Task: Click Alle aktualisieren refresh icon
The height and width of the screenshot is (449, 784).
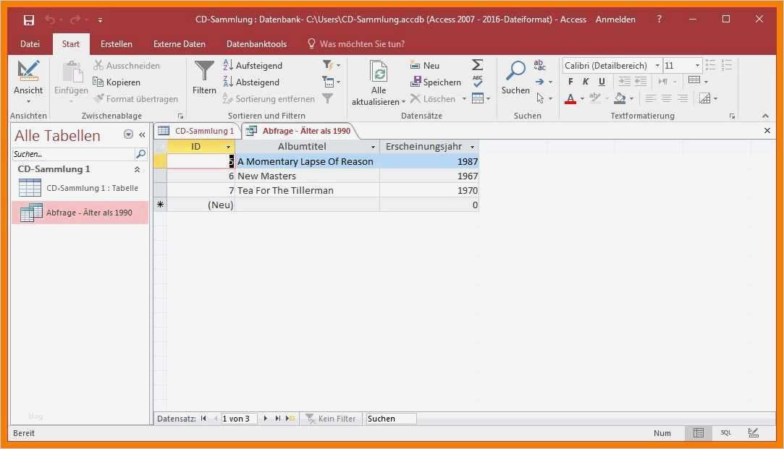Action: point(379,72)
